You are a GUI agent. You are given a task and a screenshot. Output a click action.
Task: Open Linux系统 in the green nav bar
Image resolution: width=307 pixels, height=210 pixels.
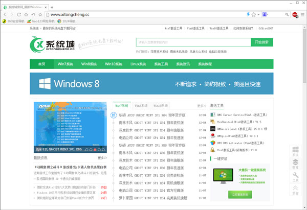tap(138, 64)
